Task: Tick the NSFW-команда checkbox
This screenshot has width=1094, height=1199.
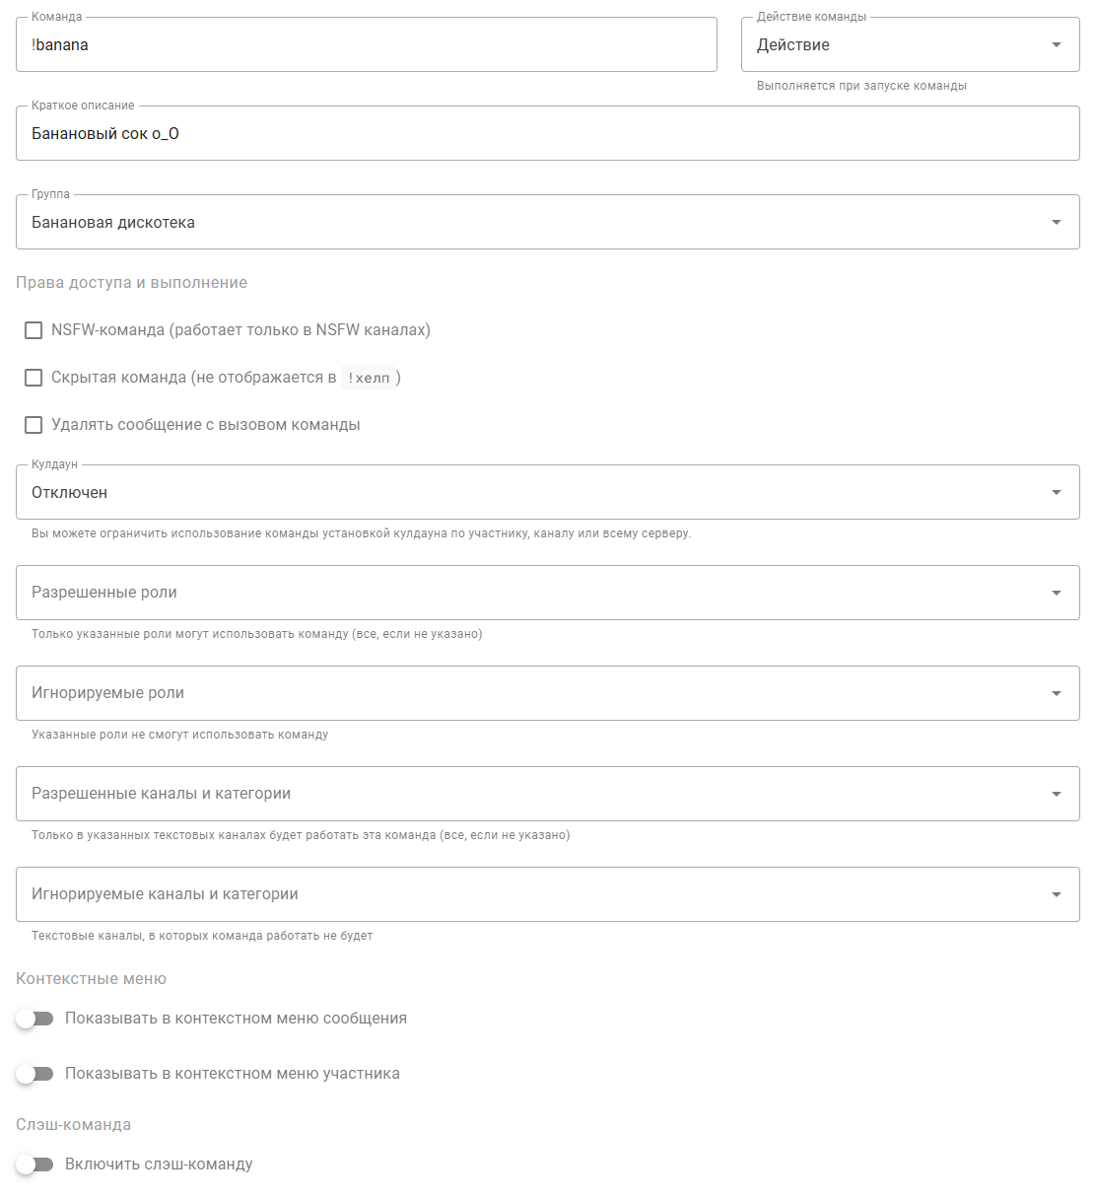Action: [34, 330]
